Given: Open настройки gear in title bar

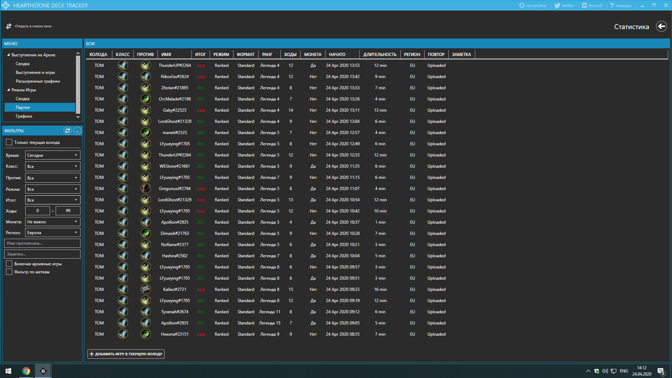Looking at the screenshot, I should tap(522, 6).
